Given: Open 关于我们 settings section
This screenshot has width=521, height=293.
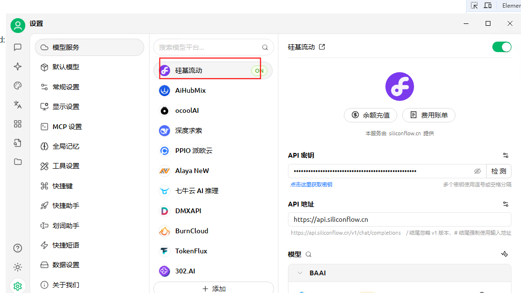Looking at the screenshot, I should [89, 285].
